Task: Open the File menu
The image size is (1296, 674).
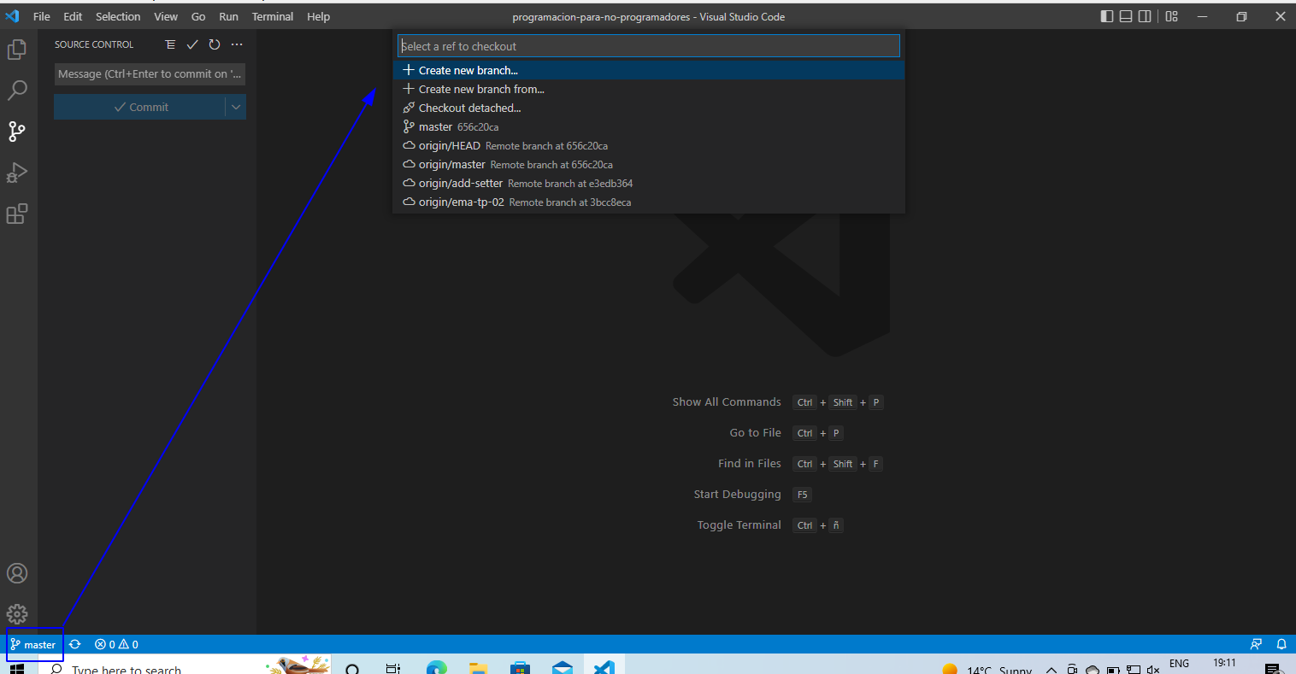Action: click(x=42, y=16)
